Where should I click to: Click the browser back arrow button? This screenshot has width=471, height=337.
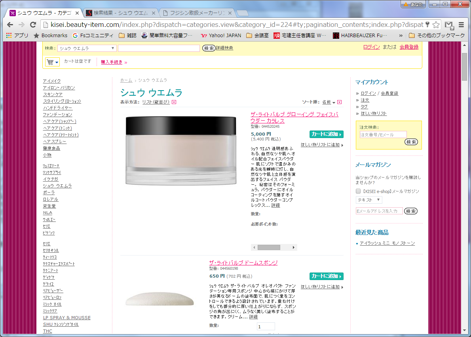click(10, 25)
